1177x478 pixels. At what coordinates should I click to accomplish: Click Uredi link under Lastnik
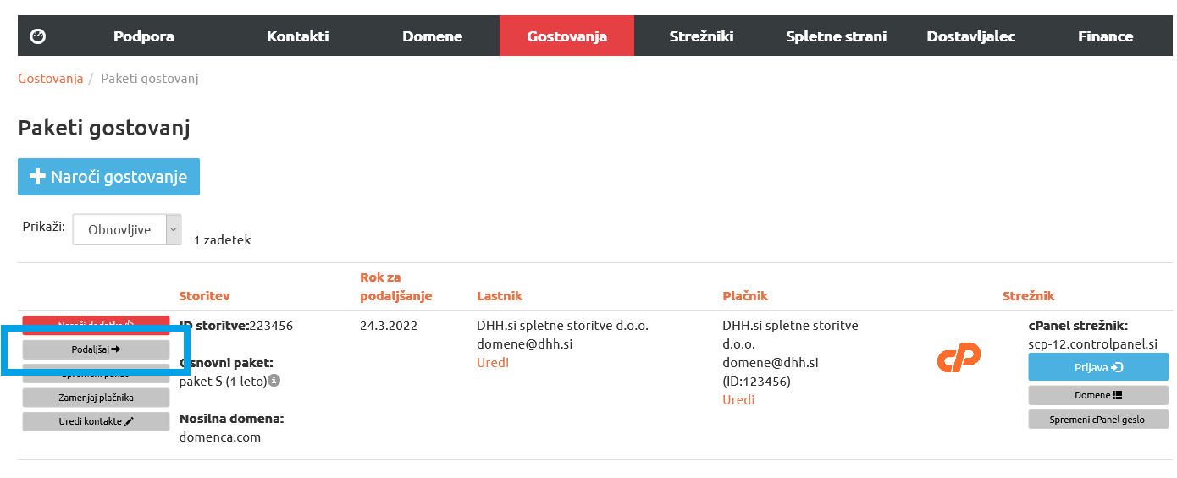[x=493, y=362]
